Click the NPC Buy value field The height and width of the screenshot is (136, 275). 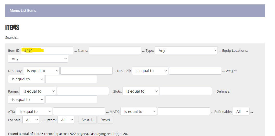86,71
